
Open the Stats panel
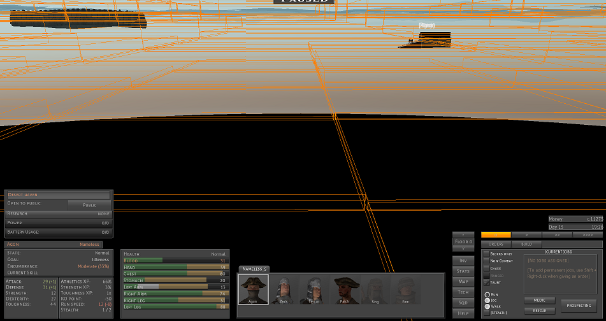coord(463,271)
